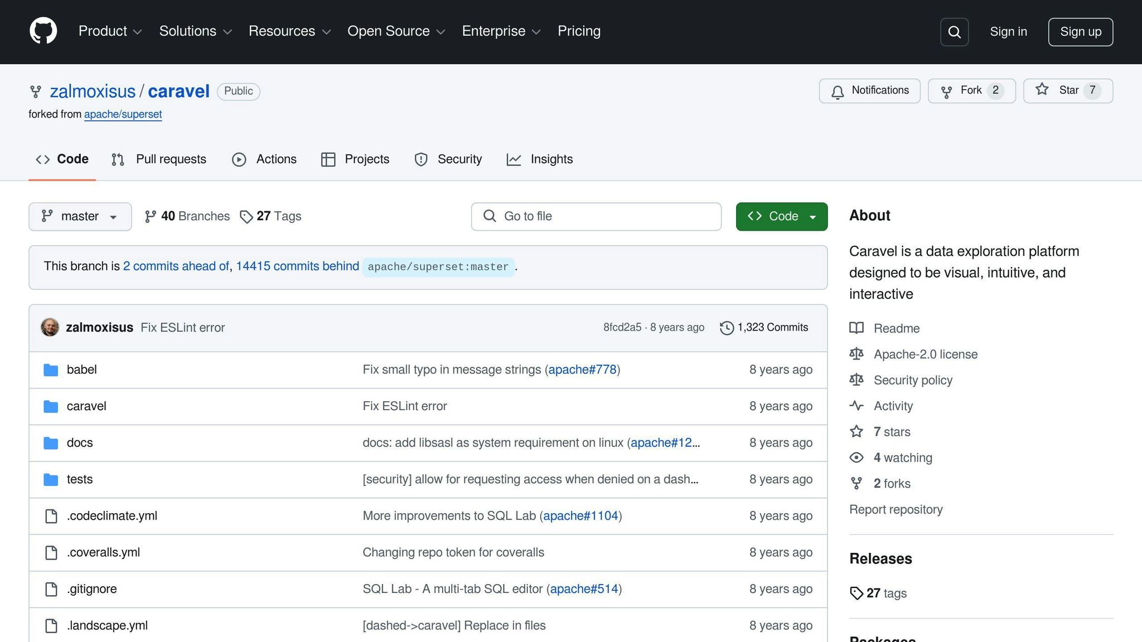The width and height of the screenshot is (1142, 642).
Task: Expand the Enterprise menu
Action: pyautogui.click(x=501, y=31)
